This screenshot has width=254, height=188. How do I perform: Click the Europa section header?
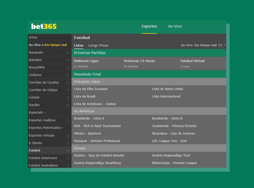click(149, 148)
